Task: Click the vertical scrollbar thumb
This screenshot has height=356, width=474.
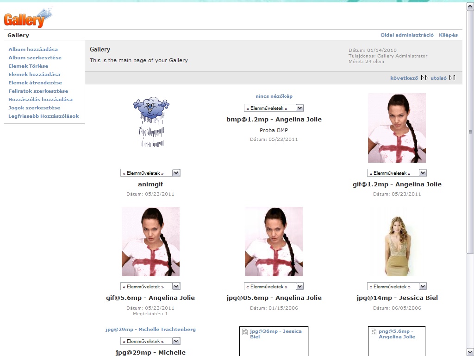Action: 470,132
